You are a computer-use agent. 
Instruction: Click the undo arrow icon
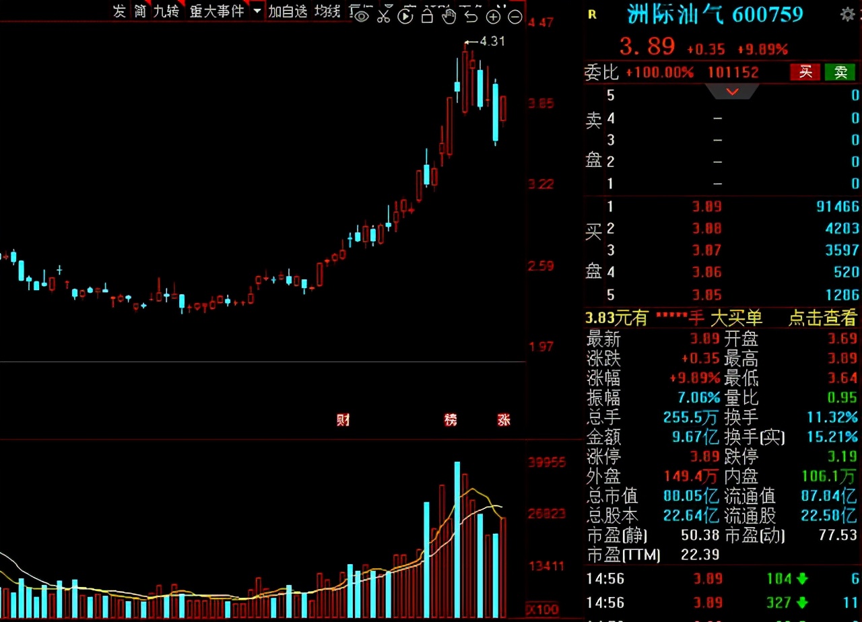pos(471,16)
